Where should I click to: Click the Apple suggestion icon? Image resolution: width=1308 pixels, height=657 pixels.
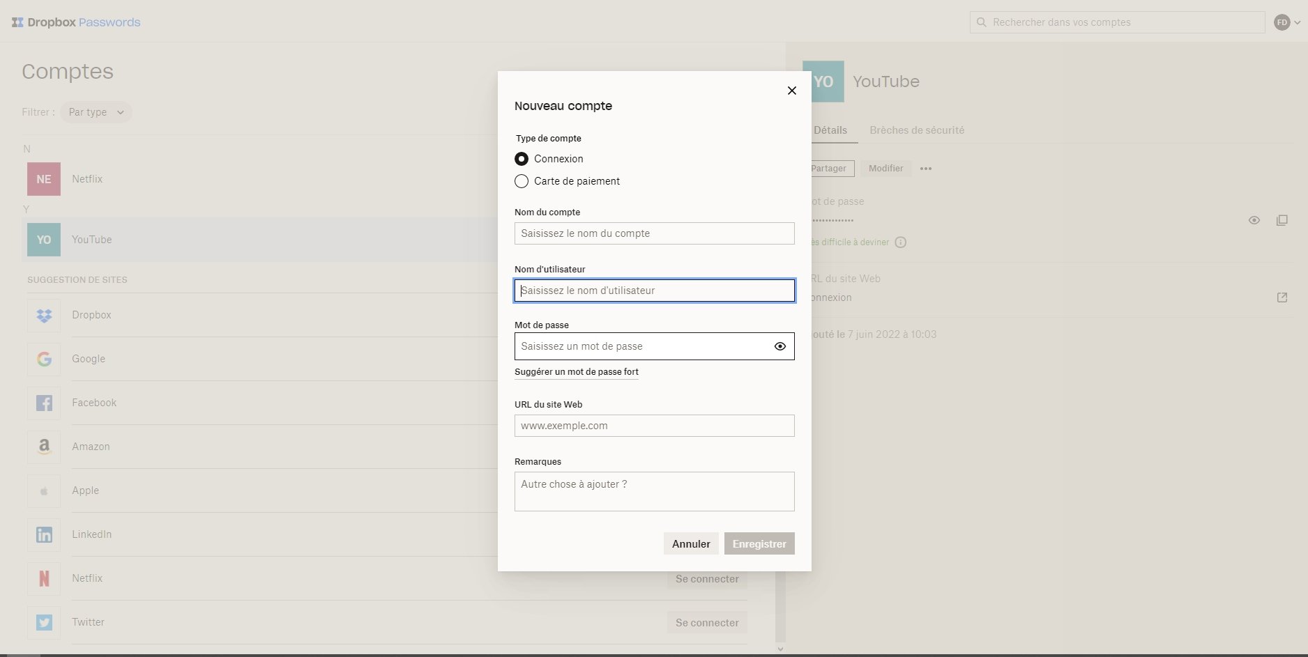coord(44,490)
